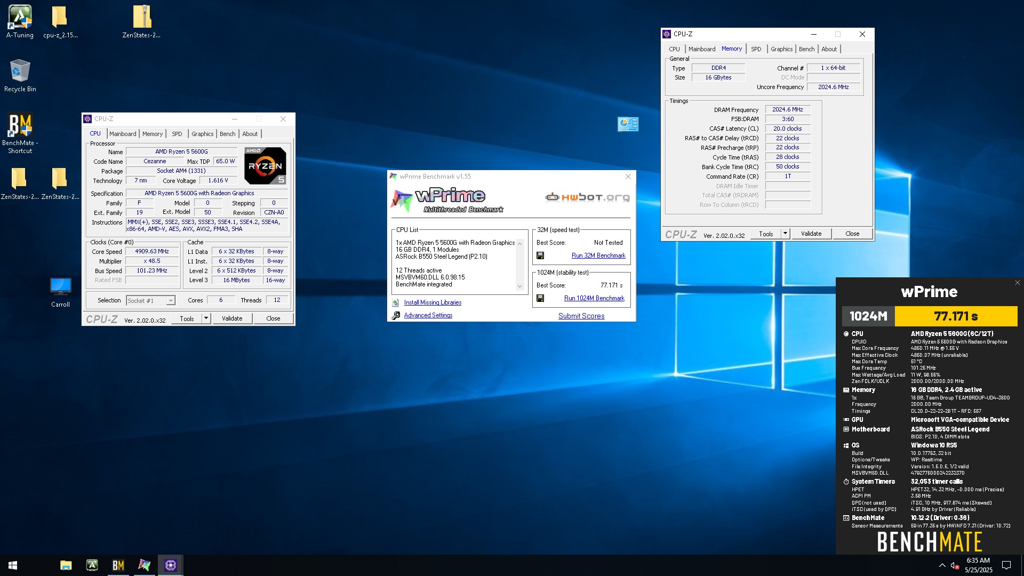Run the 1024M Benchmark in wPrime

(594, 298)
